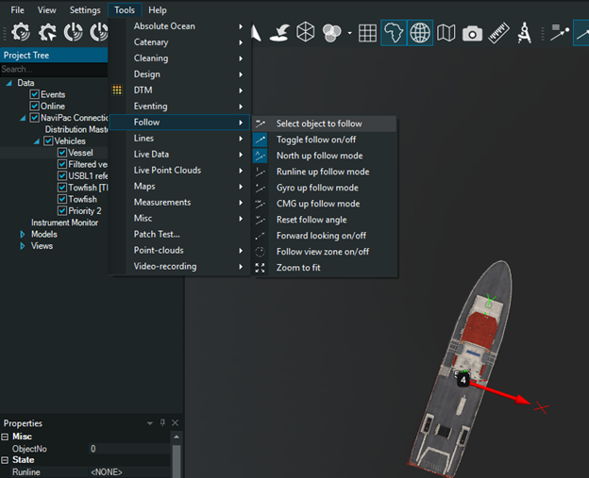
Task: Pin the Properties panel
Action: click(162, 422)
